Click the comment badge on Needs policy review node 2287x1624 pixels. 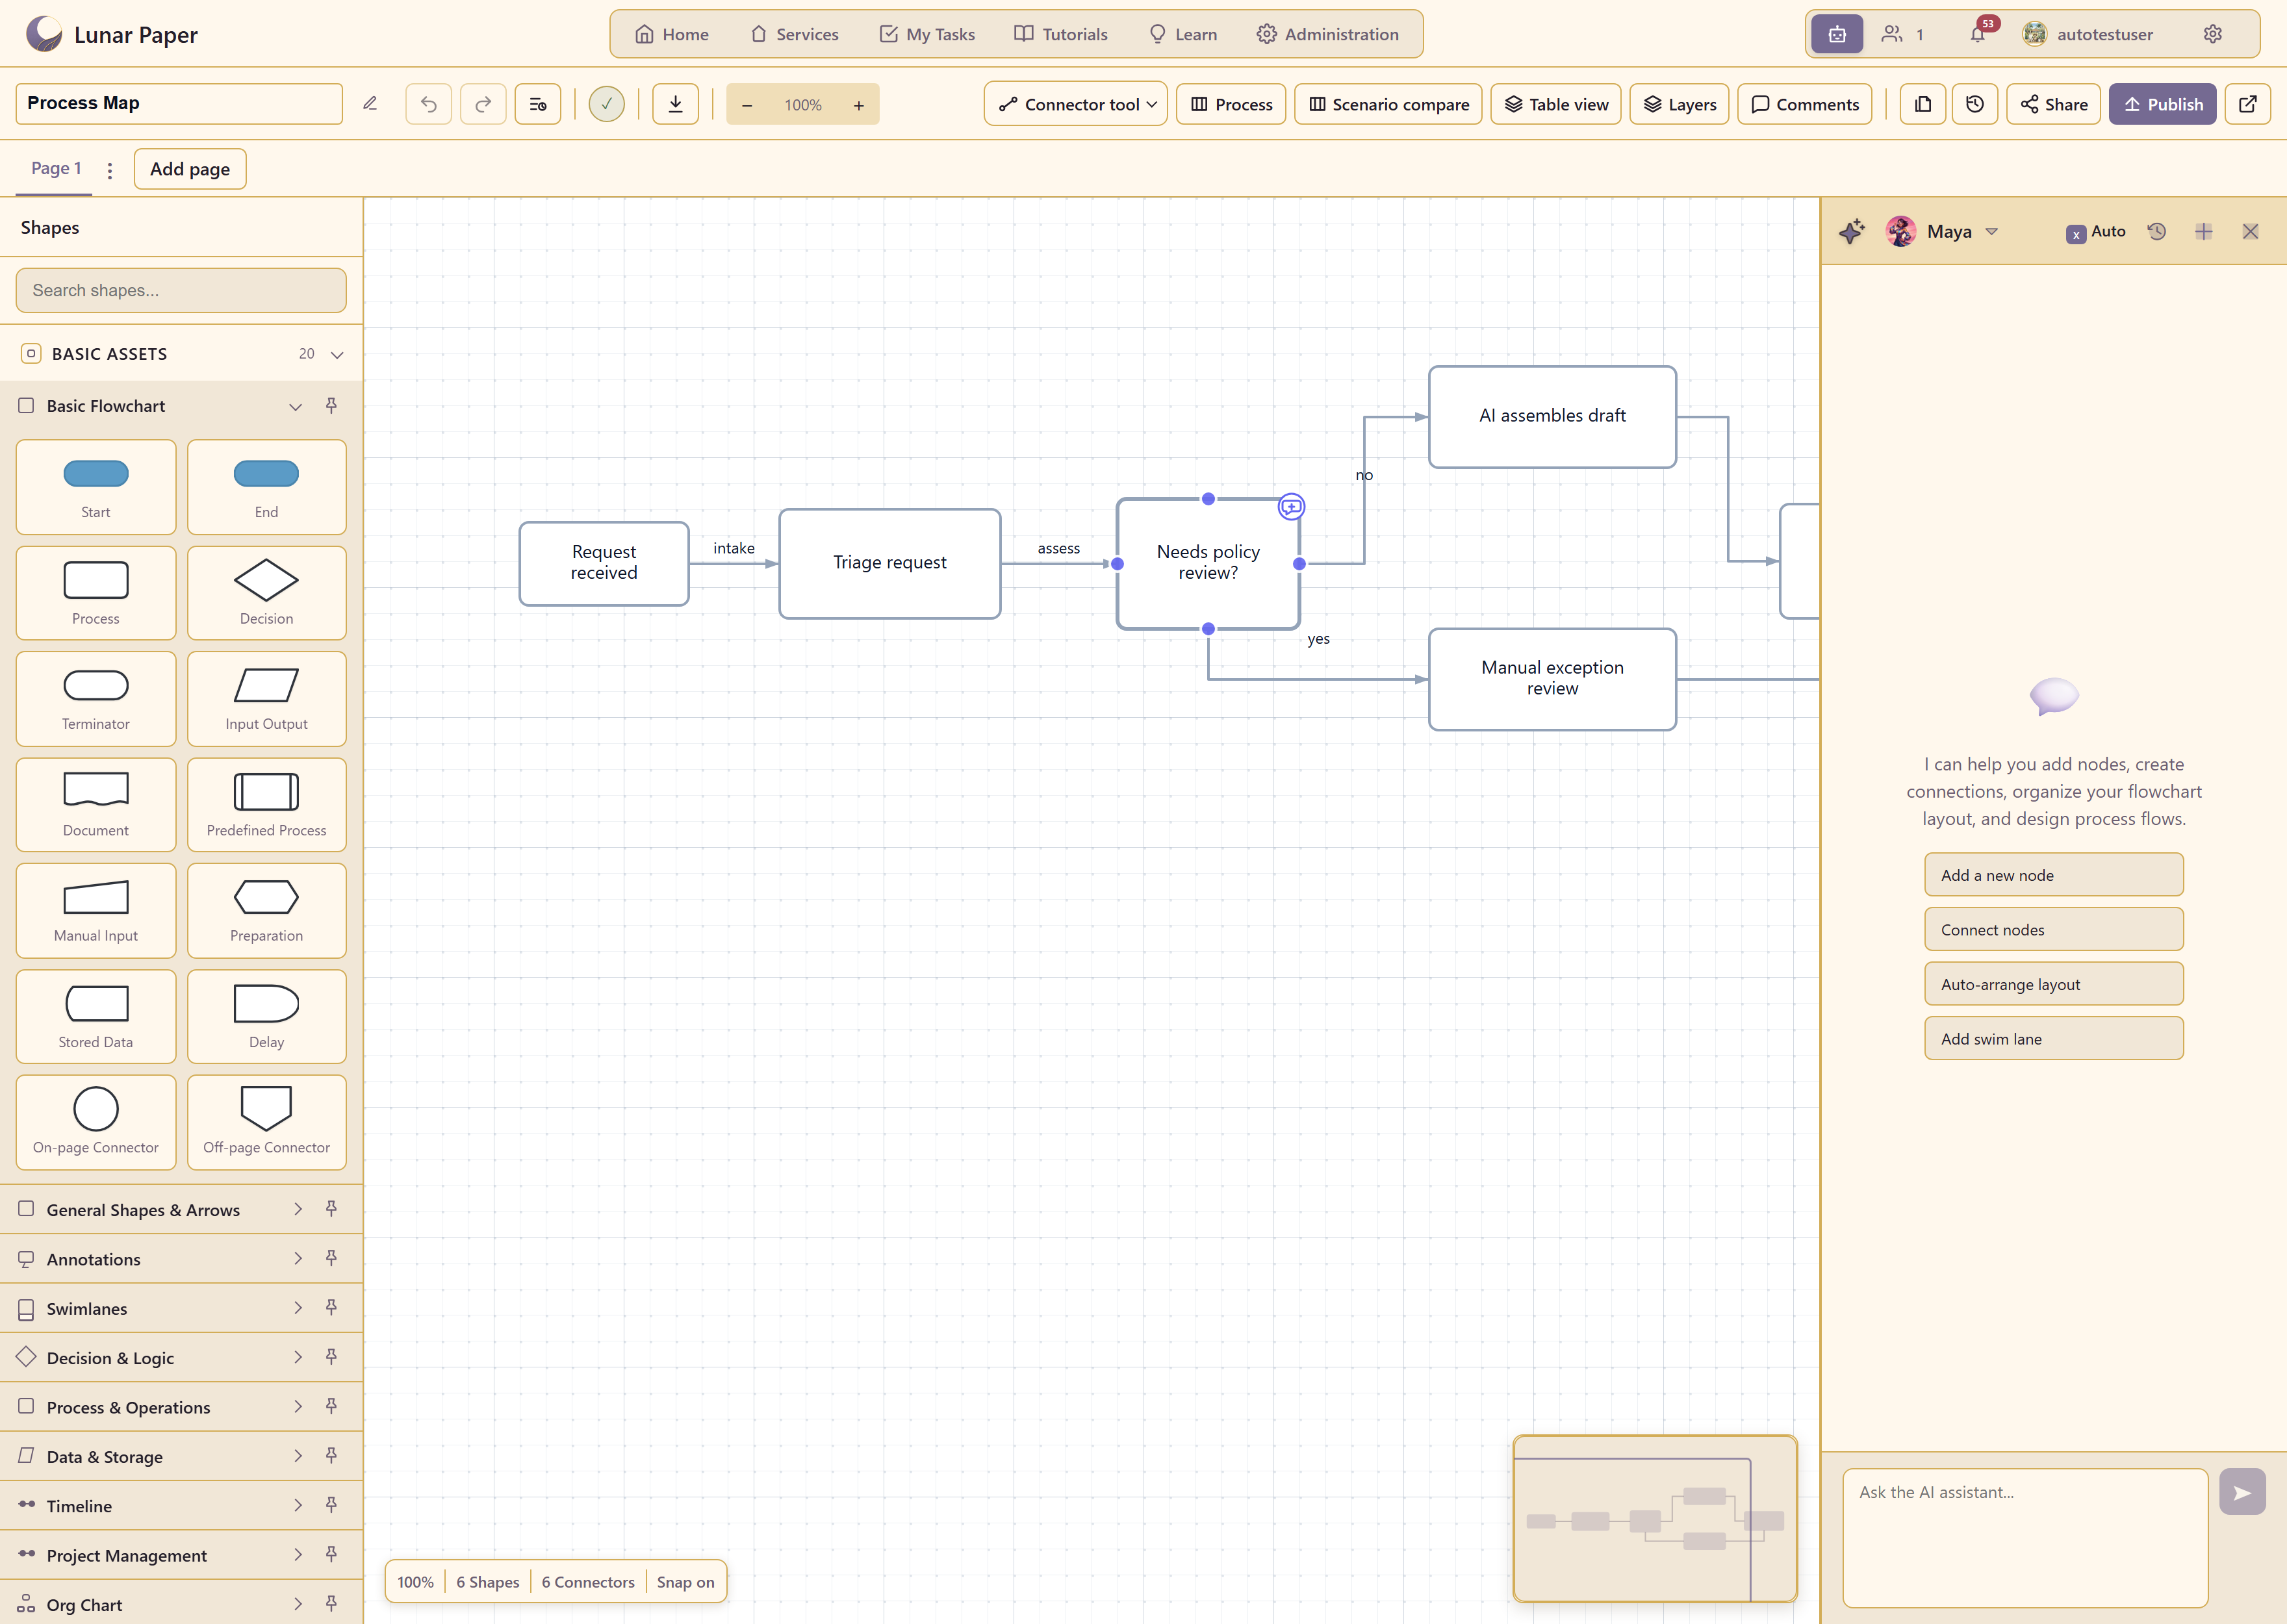(x=1291, y=507)
